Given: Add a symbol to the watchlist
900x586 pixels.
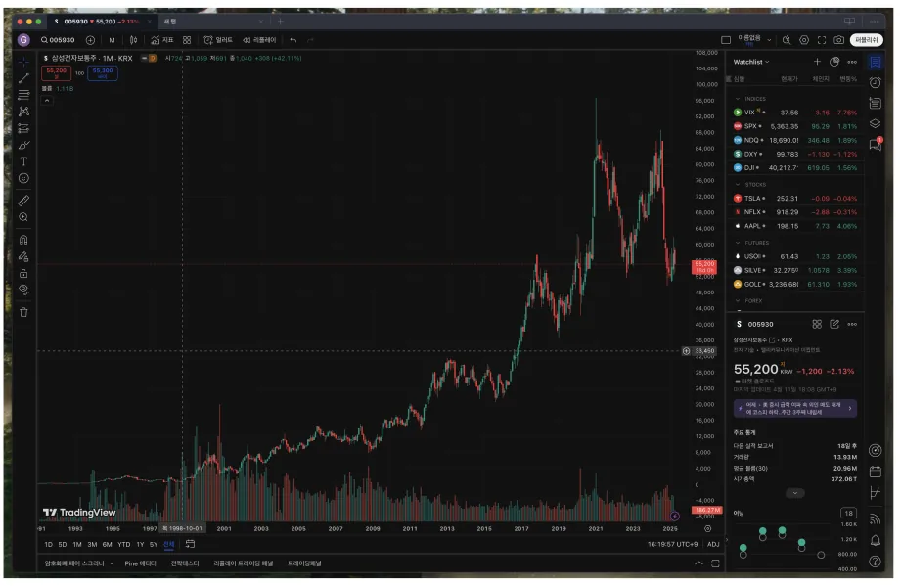Looking at the screenshot, I should (x=817, y=62).
